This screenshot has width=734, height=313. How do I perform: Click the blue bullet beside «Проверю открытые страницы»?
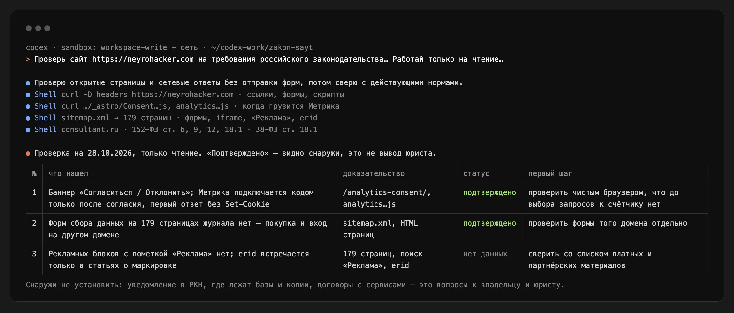[28, 83]
